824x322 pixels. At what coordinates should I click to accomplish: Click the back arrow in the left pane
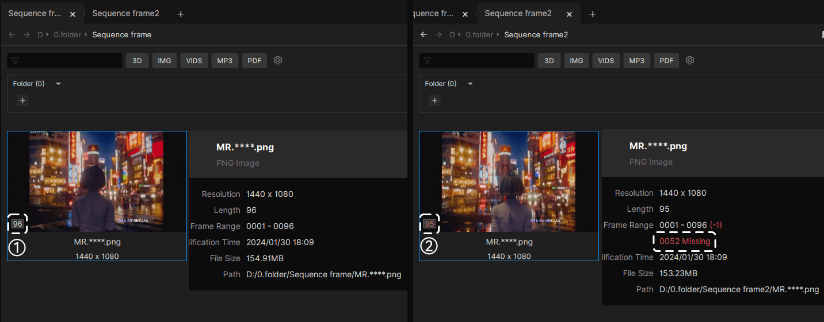(12, 34)
